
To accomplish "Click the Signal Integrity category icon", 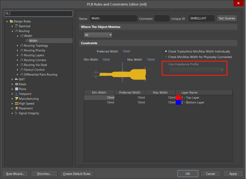I will coord(17,113).
